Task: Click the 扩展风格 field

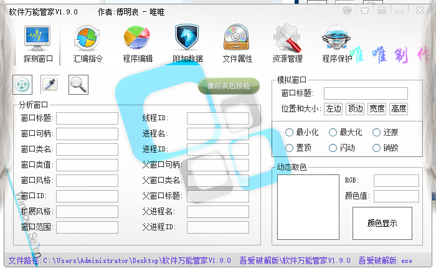Action: pyautogui.click(x=87, y=212)
